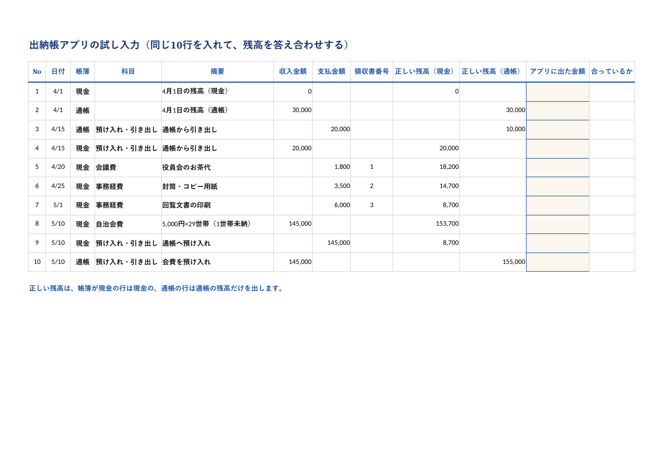This screenshot has height=470, width=665.
Task: Click the 14,700 cash balance cell
Action: [426, 186]
